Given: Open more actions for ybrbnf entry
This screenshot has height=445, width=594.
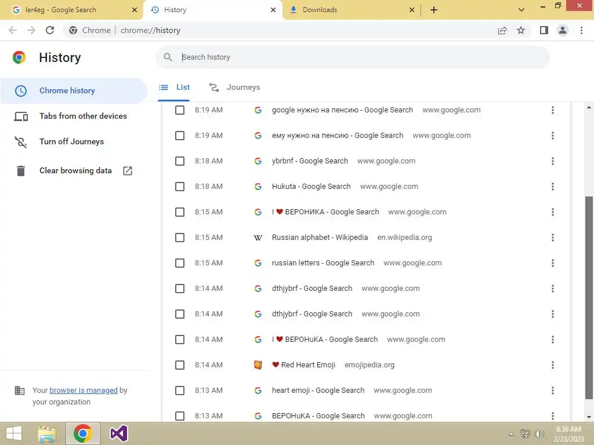Looking at the screenshot, I should coord(553,161).
